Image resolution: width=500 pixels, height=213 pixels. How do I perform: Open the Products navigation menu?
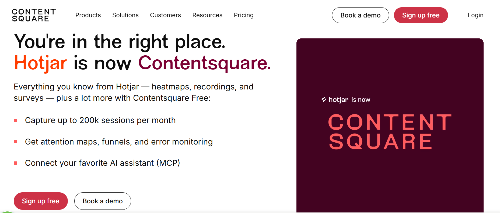pyautogui.click(x=88, y=15)
